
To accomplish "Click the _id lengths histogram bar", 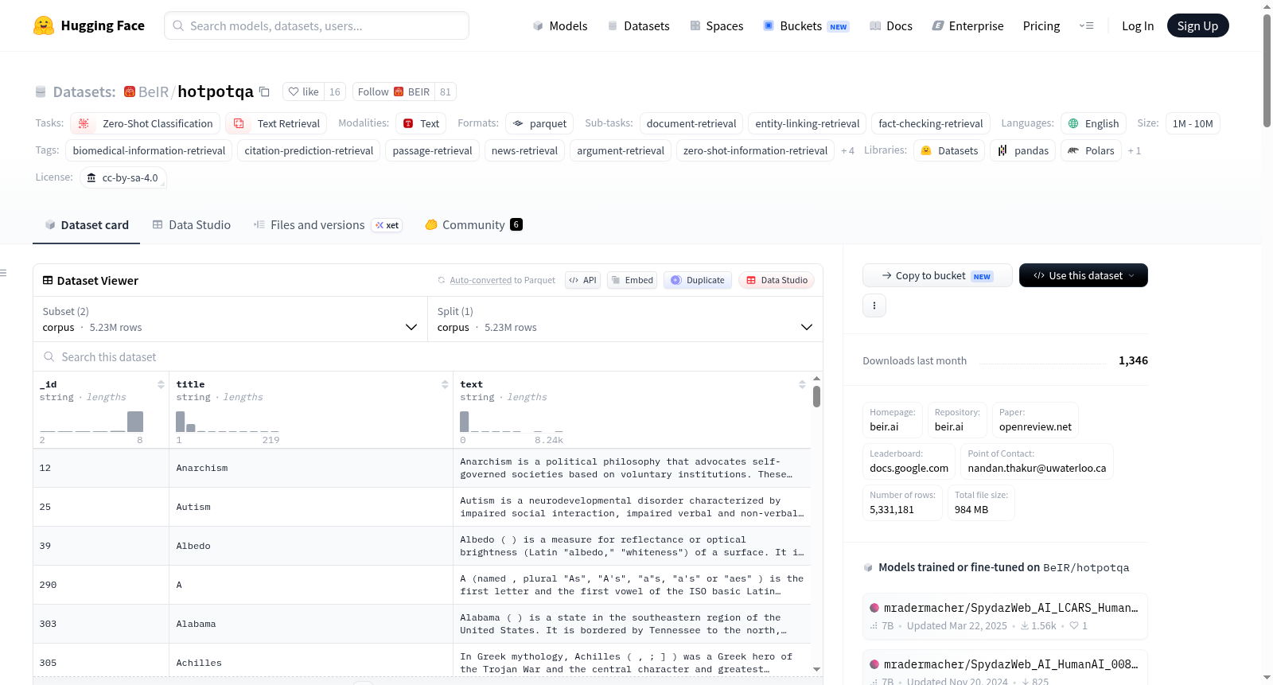I will pos(135,422).
